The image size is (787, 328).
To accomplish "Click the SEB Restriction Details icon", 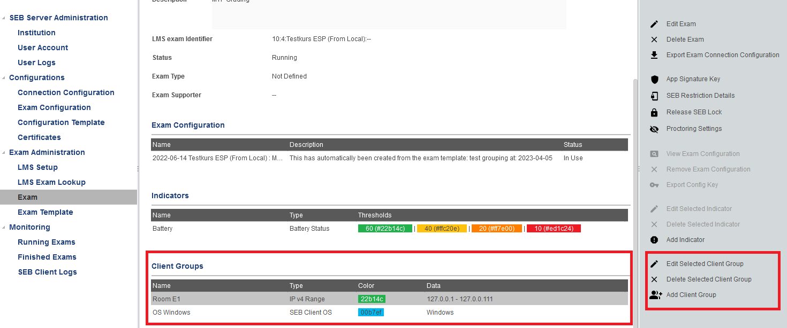I will [x=654, y=96].
